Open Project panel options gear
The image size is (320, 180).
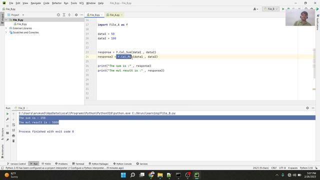(76, 15)
